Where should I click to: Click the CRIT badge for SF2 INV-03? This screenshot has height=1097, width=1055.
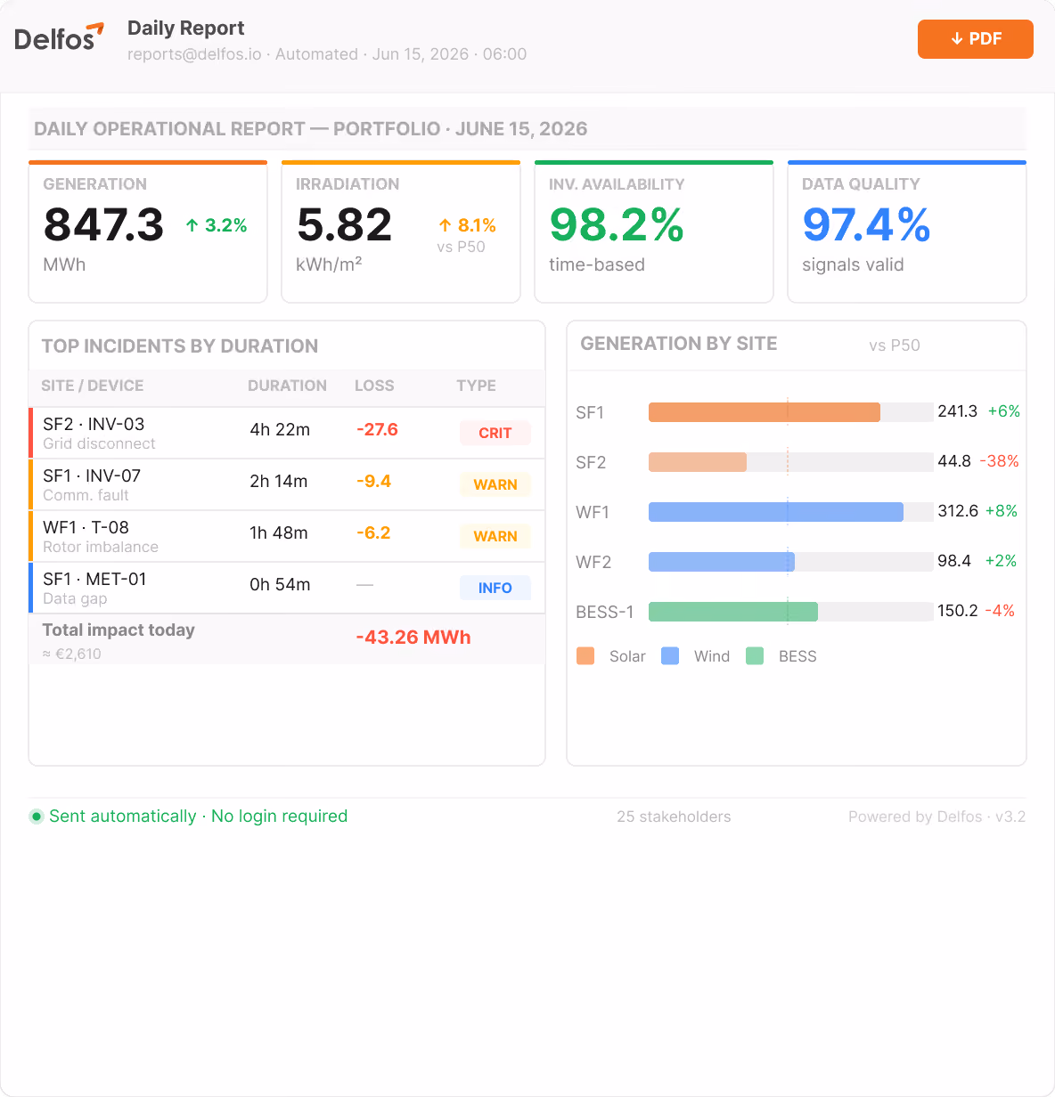[495, 433]
